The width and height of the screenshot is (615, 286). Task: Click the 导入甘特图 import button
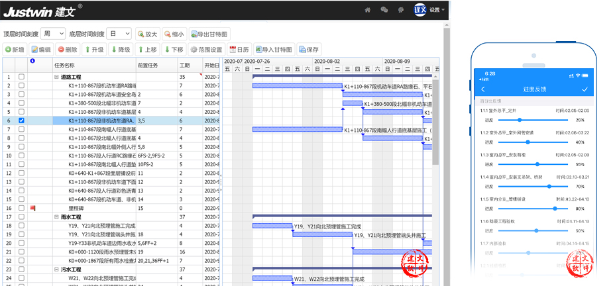pos(273,50)
